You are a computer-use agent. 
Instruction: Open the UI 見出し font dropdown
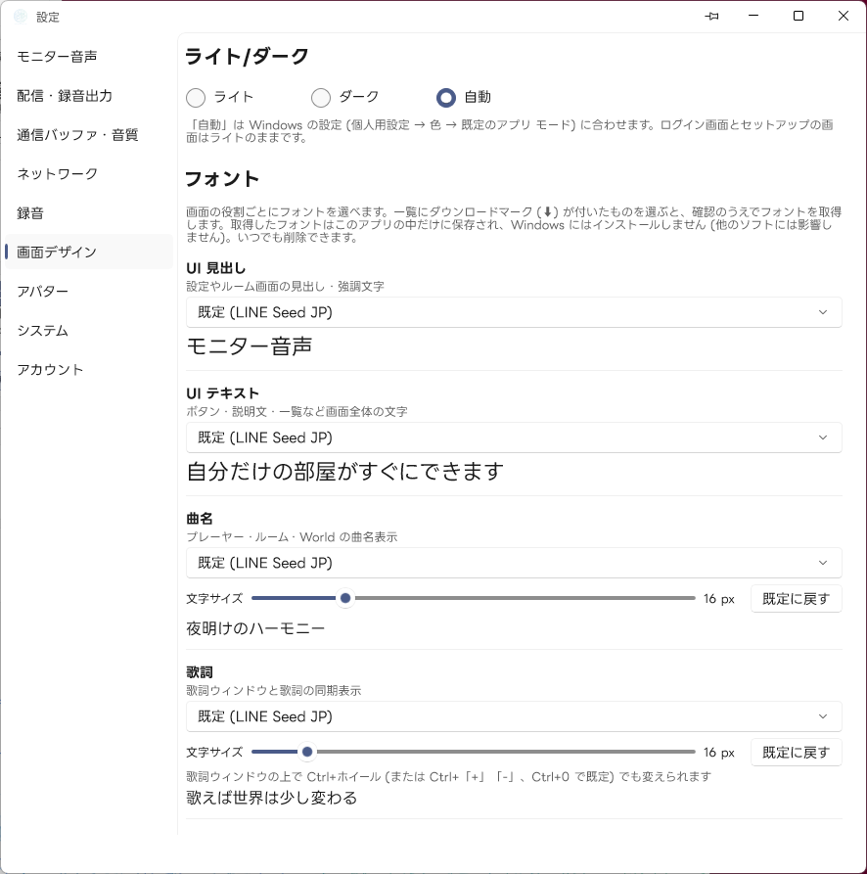click(514, 312)
